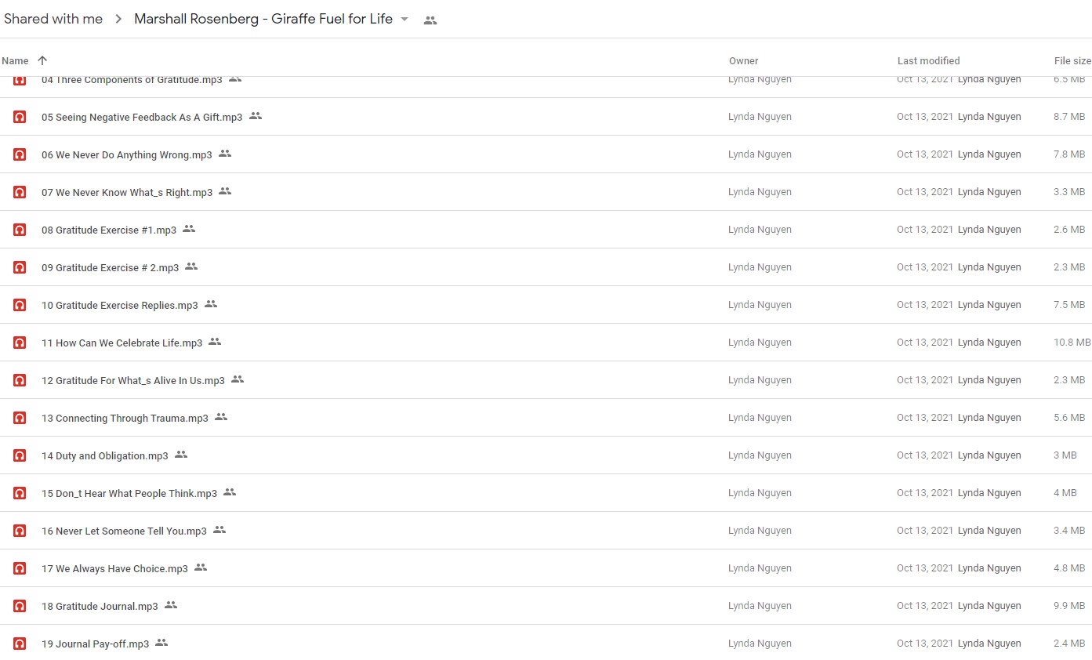
Task: Click shared icon beside 15 Don_t Hear What People Think.mp3
Action: [230, 492]
